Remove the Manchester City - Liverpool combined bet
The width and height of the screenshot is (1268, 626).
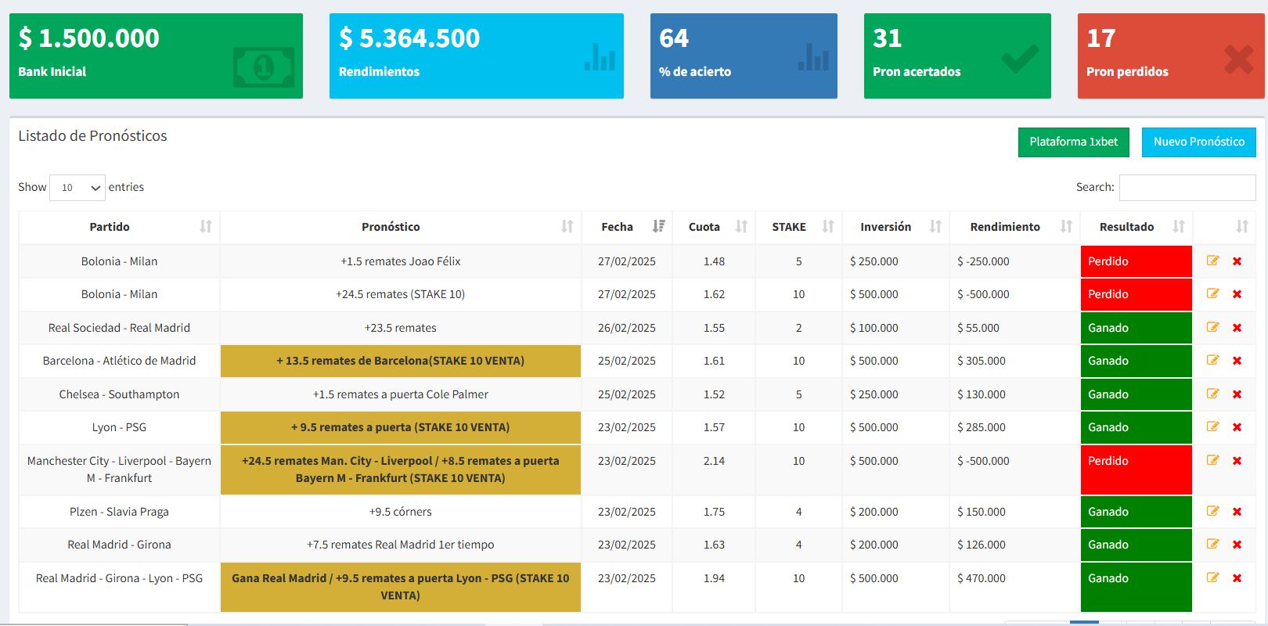(1237, 461)
